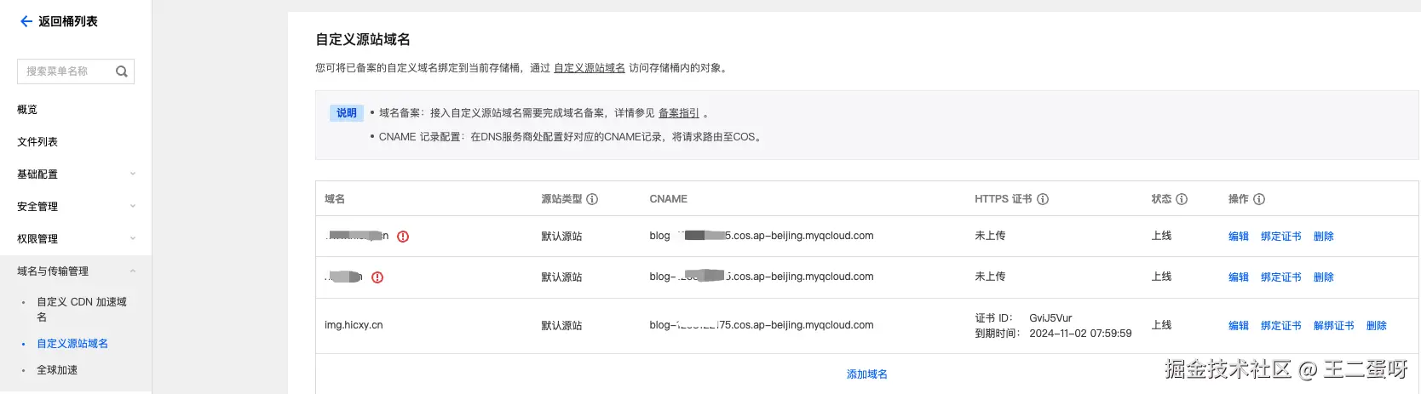Image resolution: width=1421 pixels, height=394 pixels.
Task: Open 文件列表 in the sidebar
Action: [x=37, y=142]
